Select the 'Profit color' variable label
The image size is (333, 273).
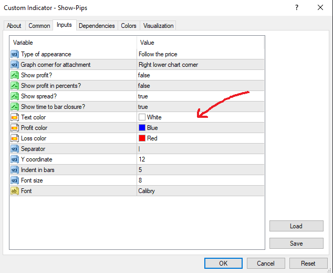coord(34,128)
